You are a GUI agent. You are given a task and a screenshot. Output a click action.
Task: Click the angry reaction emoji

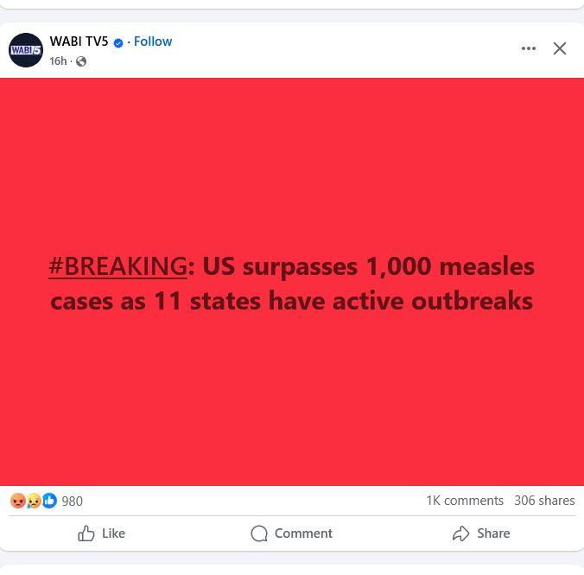click(x=17, y=501)
